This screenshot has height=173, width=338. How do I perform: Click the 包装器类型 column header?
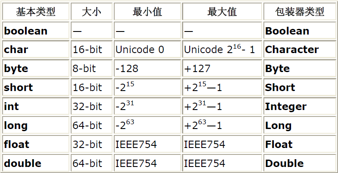tap(299, 12)
